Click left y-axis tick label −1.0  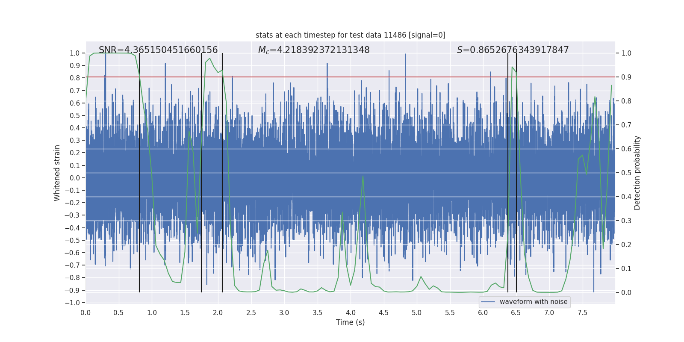point(72,303)
